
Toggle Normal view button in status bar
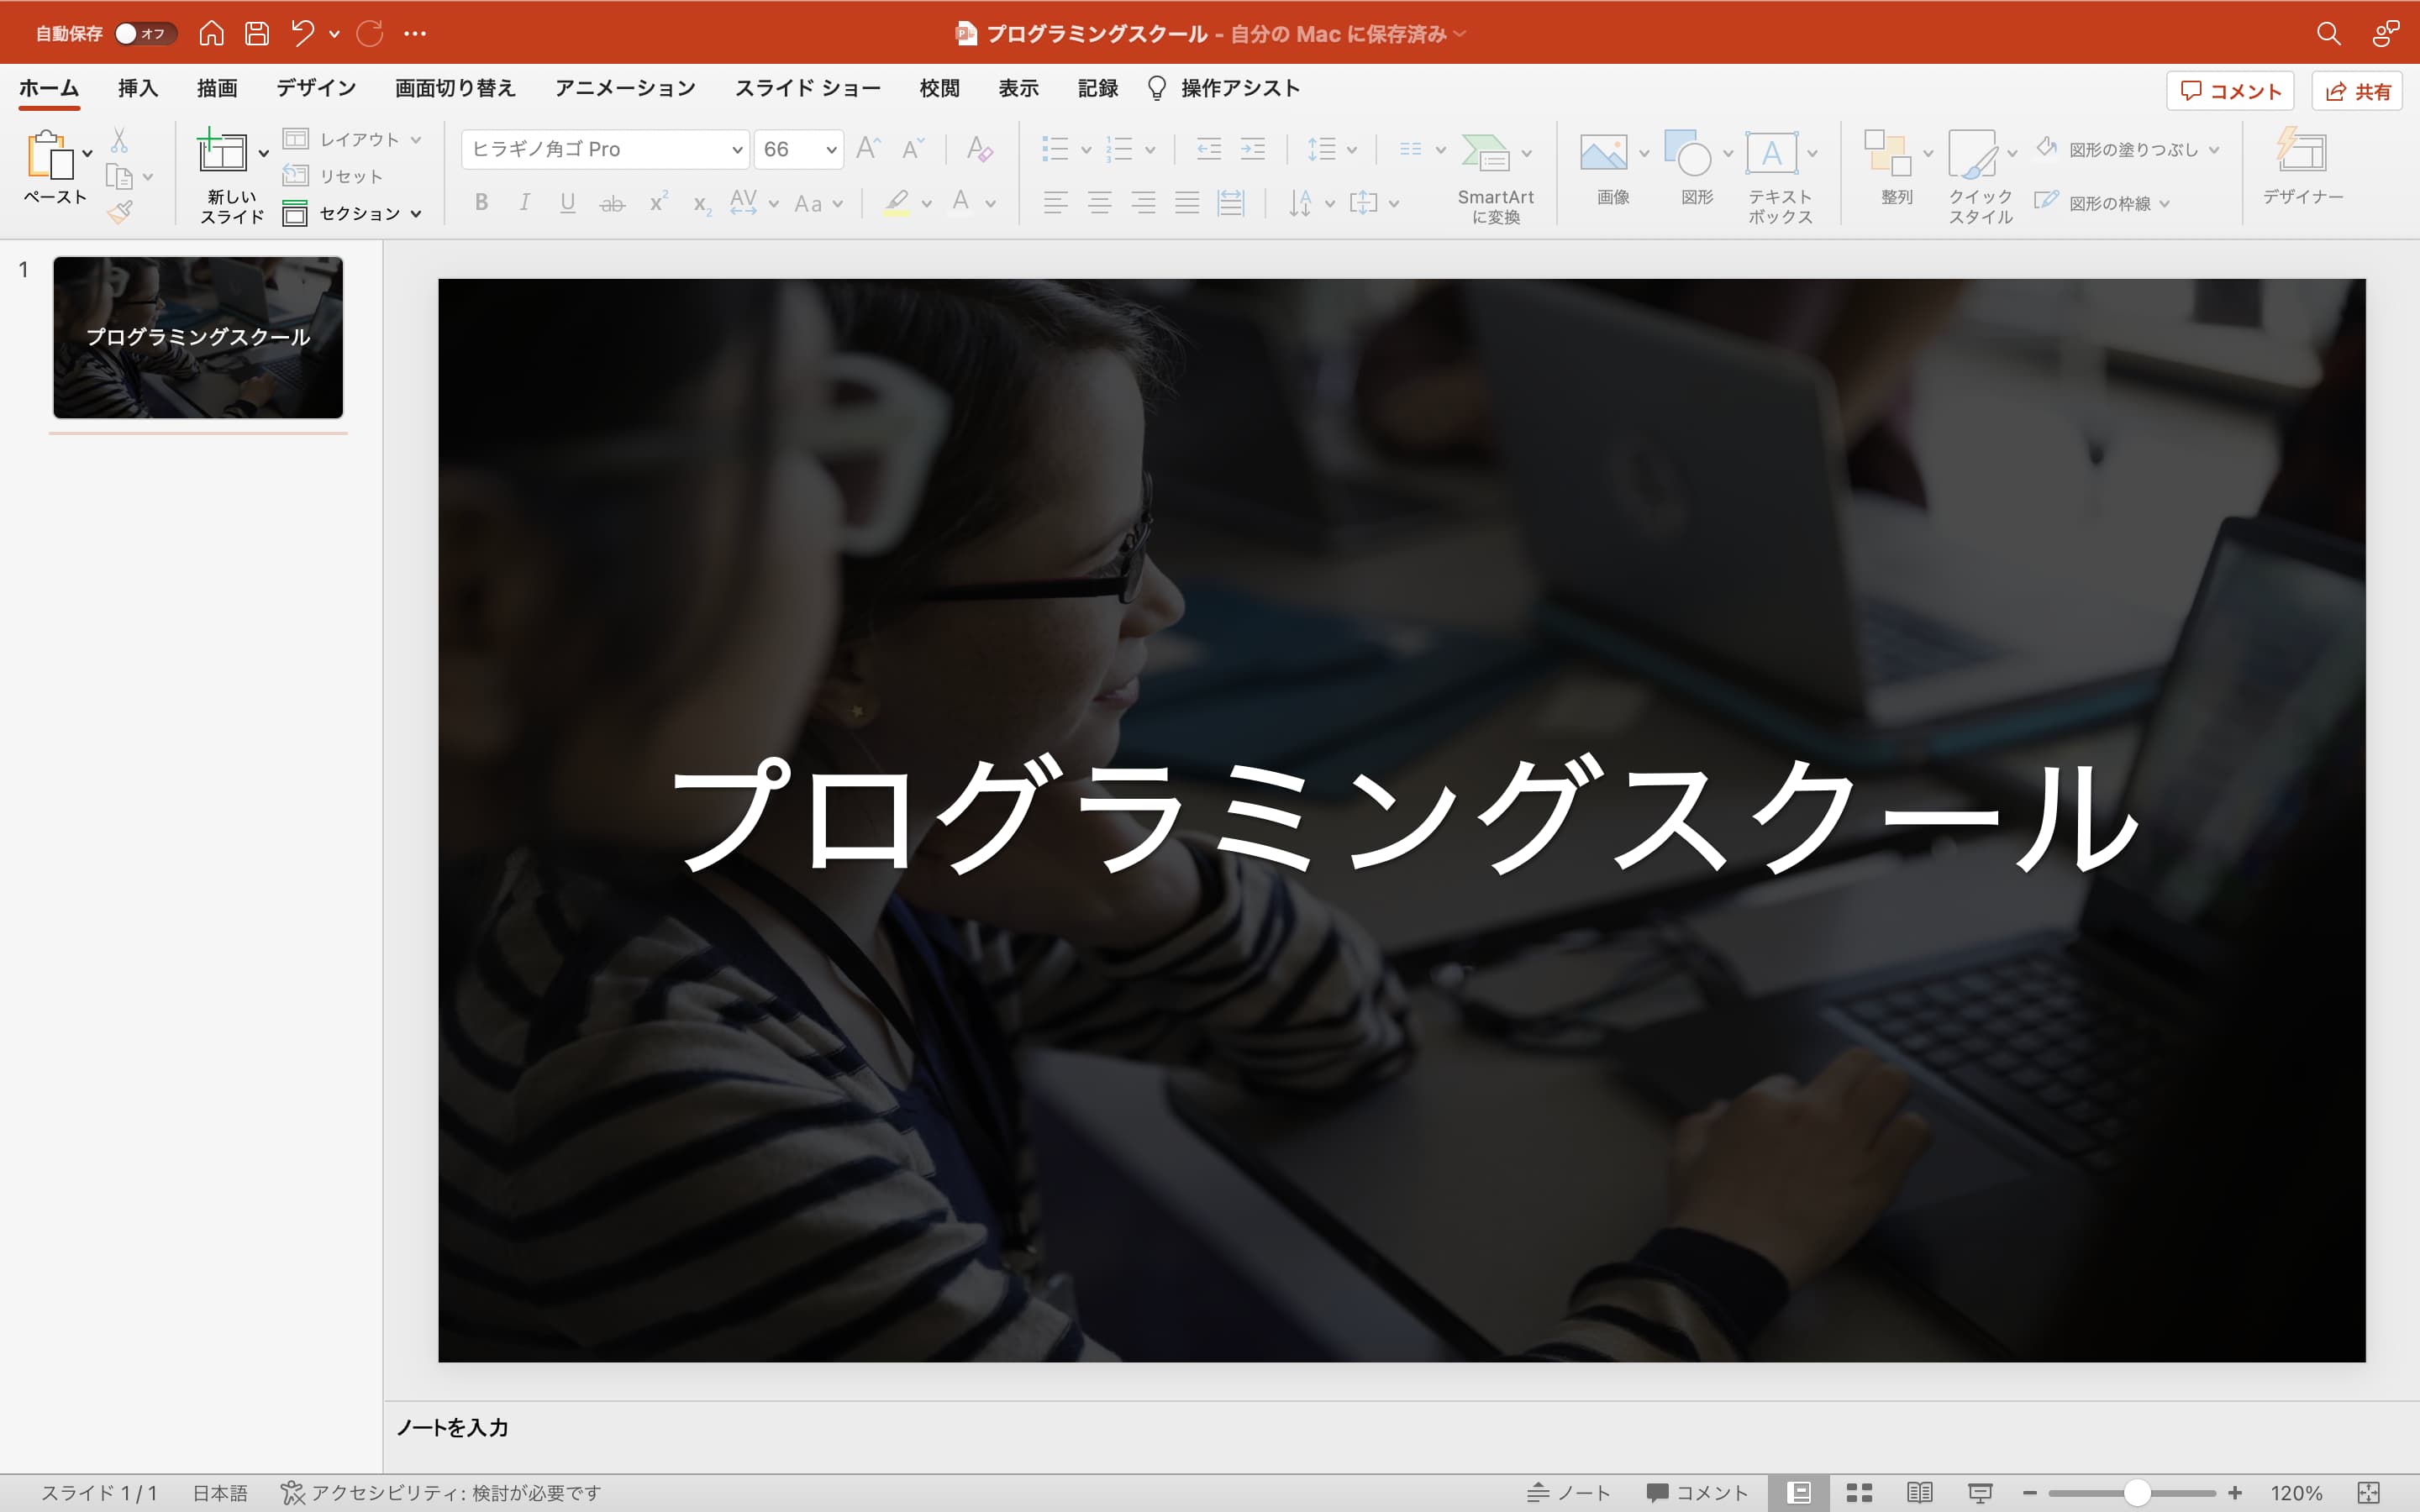tap(1799, 1492)
